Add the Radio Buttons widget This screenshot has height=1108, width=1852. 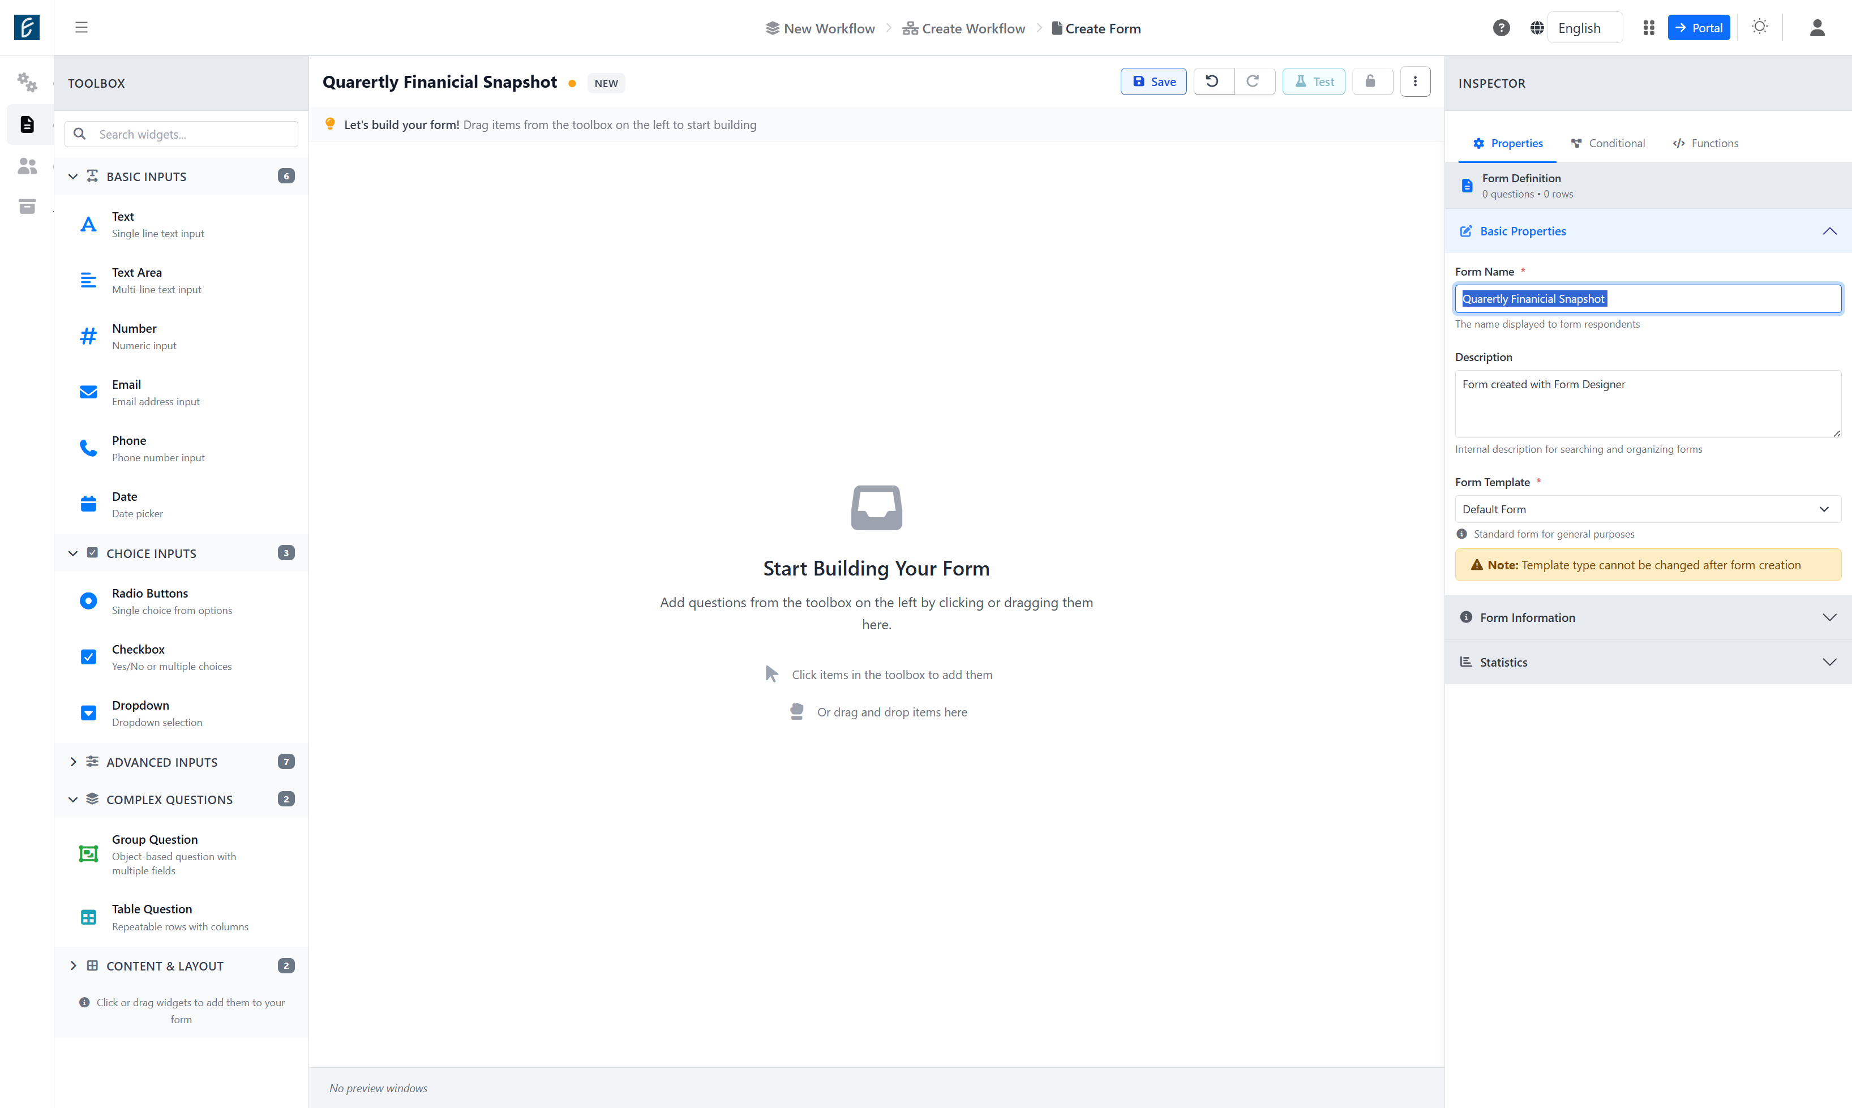(x=182, y=601)
